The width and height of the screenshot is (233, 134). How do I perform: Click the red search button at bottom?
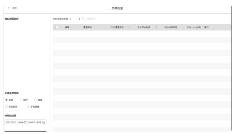25,131
